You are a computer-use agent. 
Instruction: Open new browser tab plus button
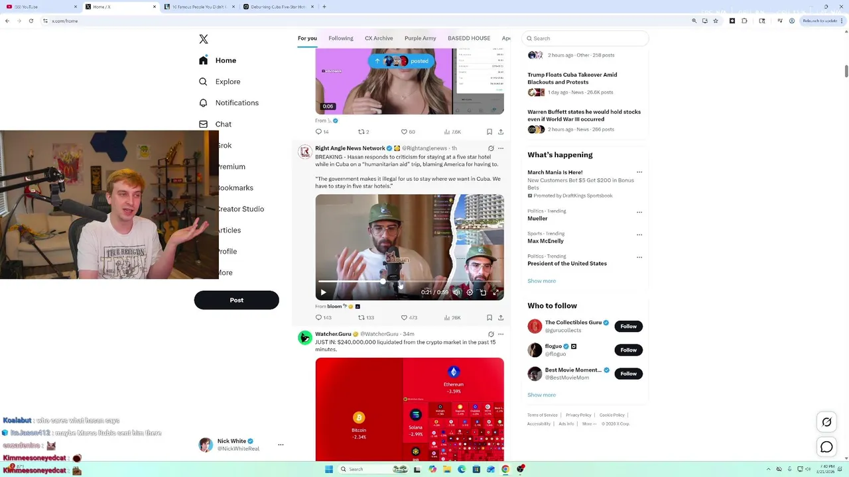click(324, 7)
